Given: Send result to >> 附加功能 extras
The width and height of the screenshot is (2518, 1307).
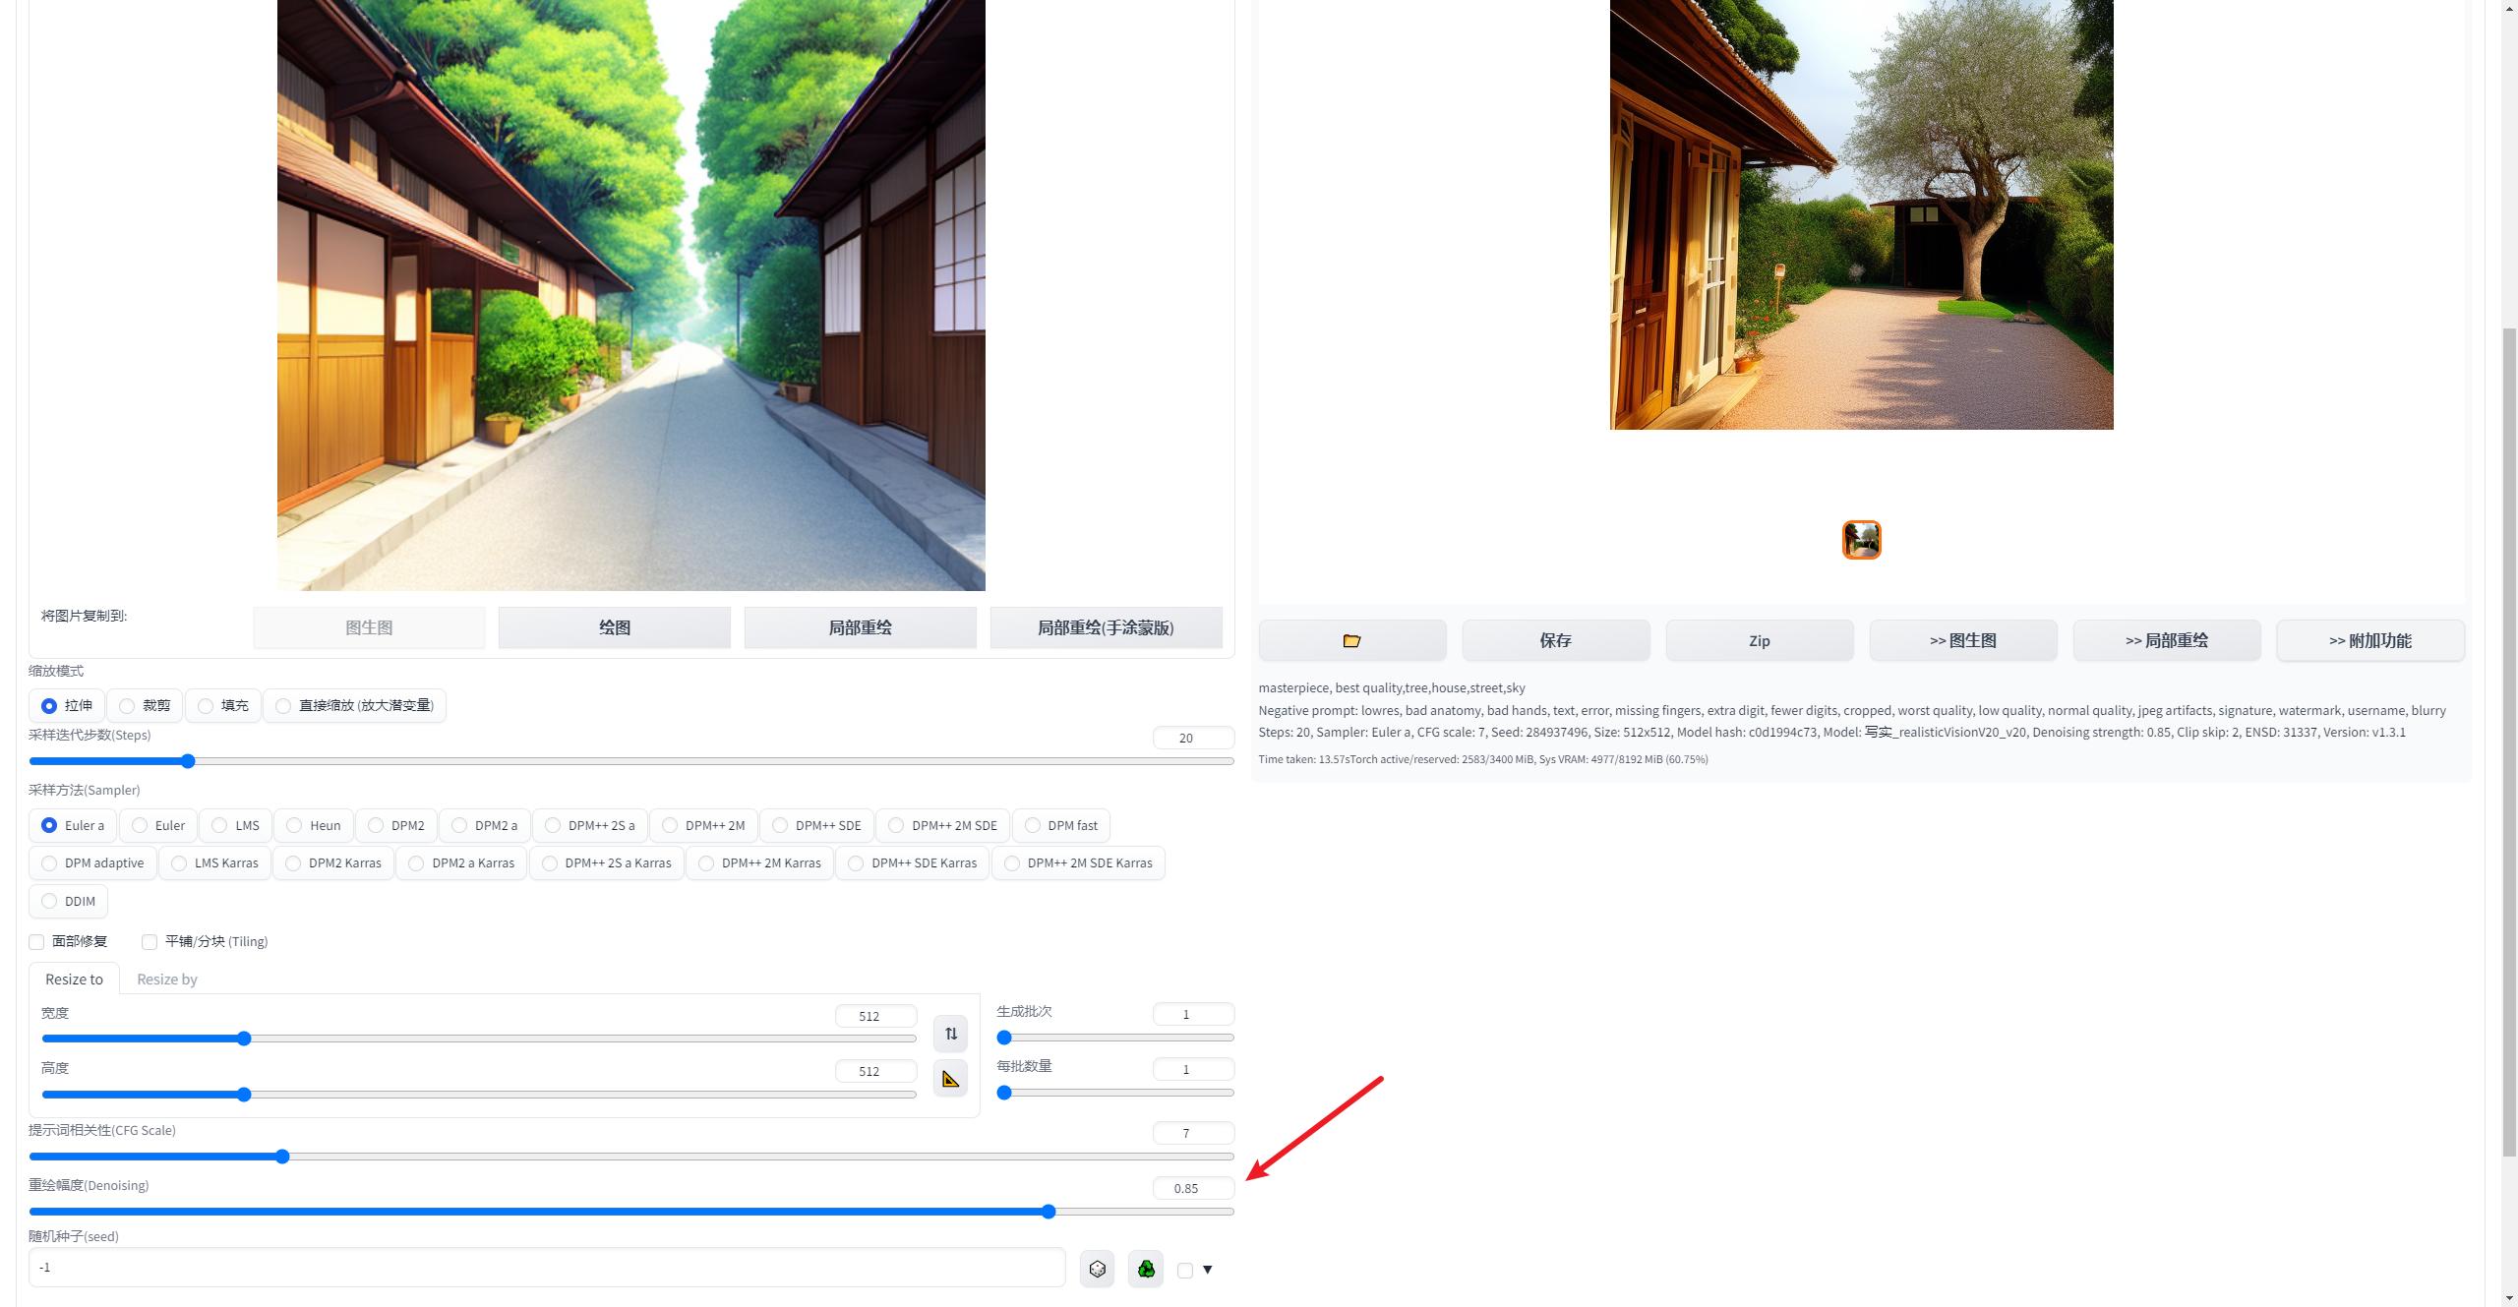Looking at the screenshot, I should (2369, 640).
